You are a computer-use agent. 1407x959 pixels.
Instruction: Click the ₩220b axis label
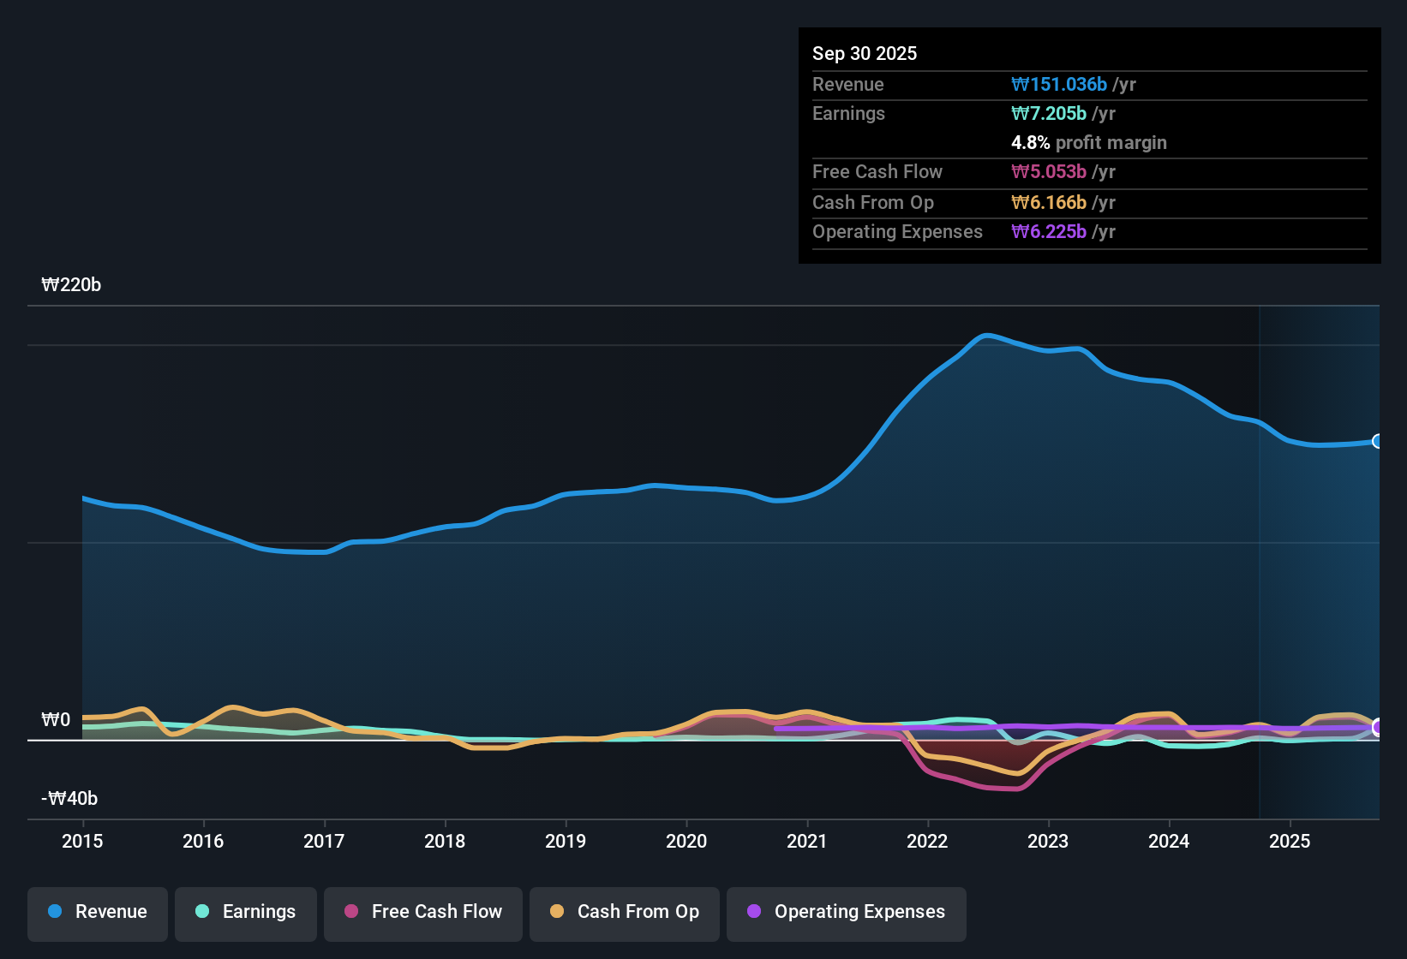[x=72, y=285]
